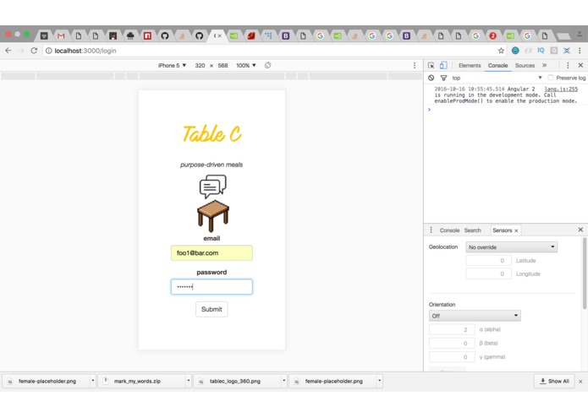Switch to the Elements panel

470,66
